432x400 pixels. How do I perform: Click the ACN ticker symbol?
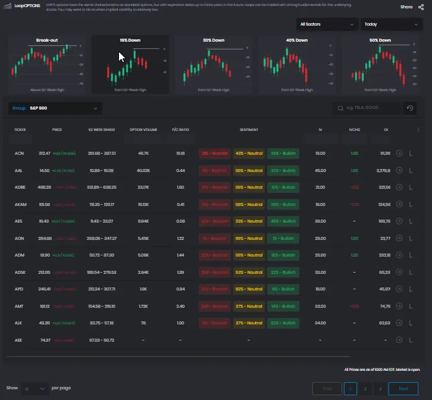19,153
